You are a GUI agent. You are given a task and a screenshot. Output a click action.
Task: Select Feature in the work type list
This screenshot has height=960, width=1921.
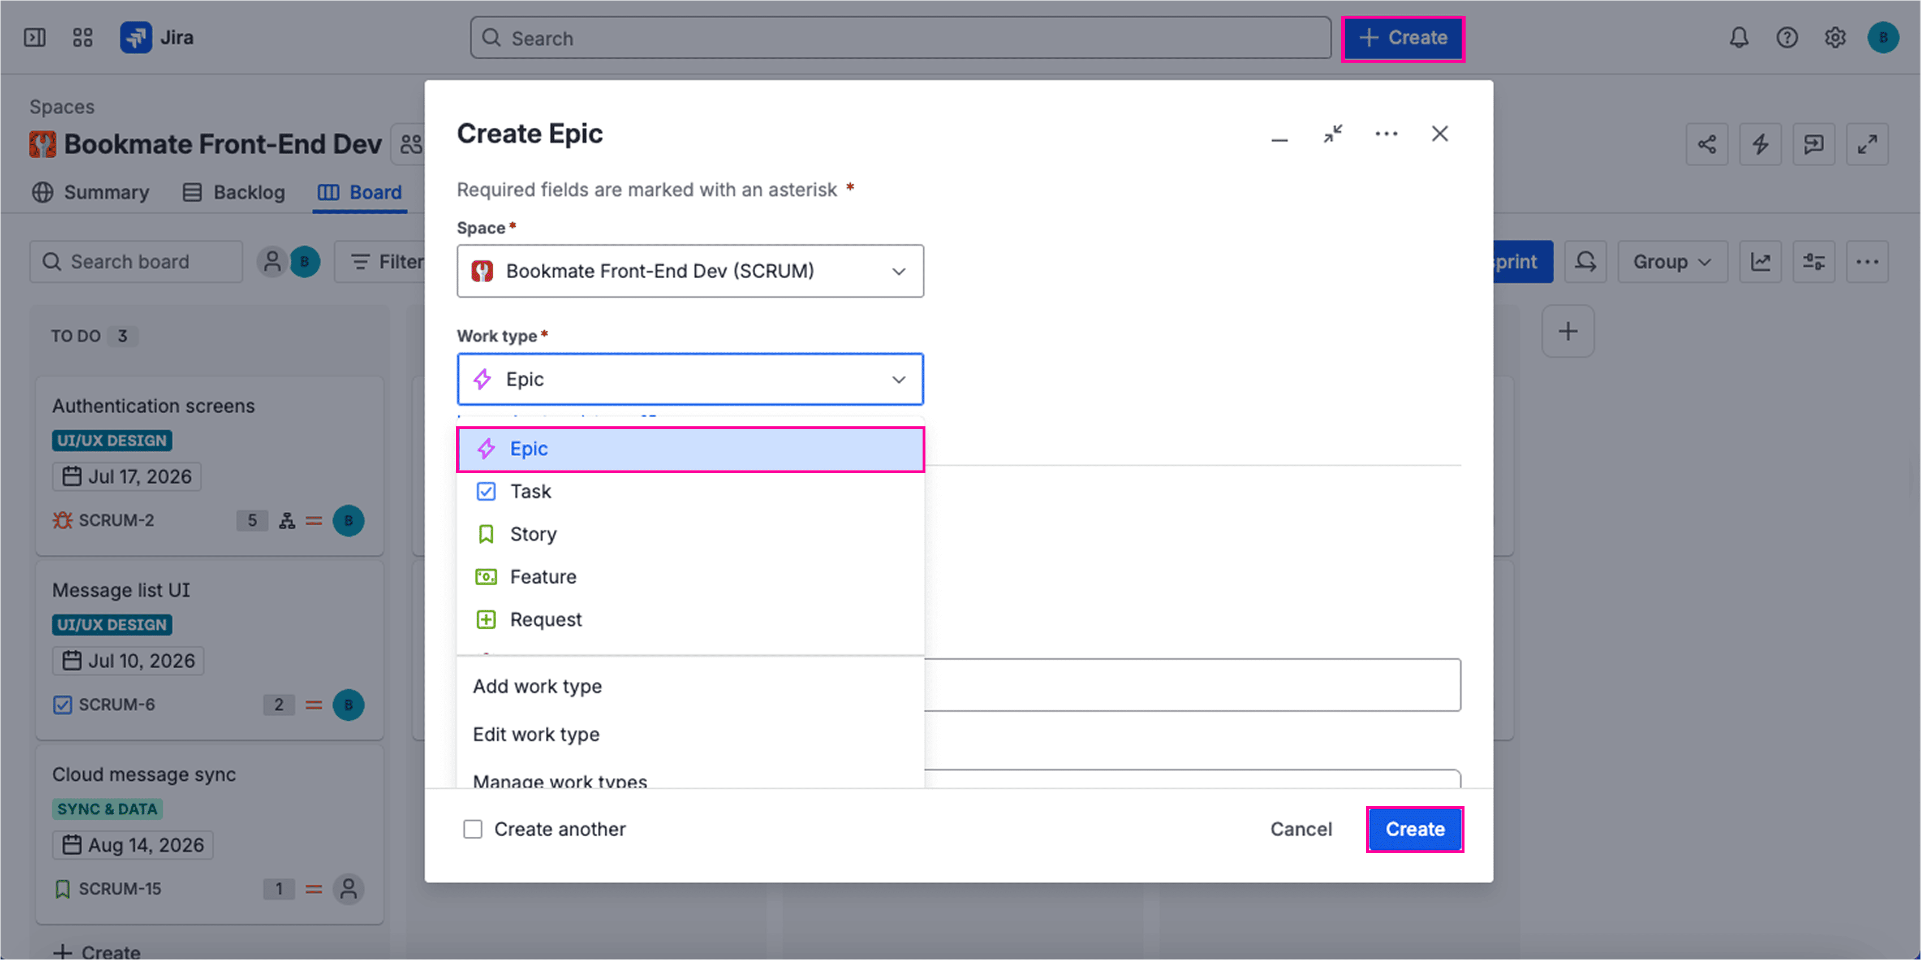690,576
